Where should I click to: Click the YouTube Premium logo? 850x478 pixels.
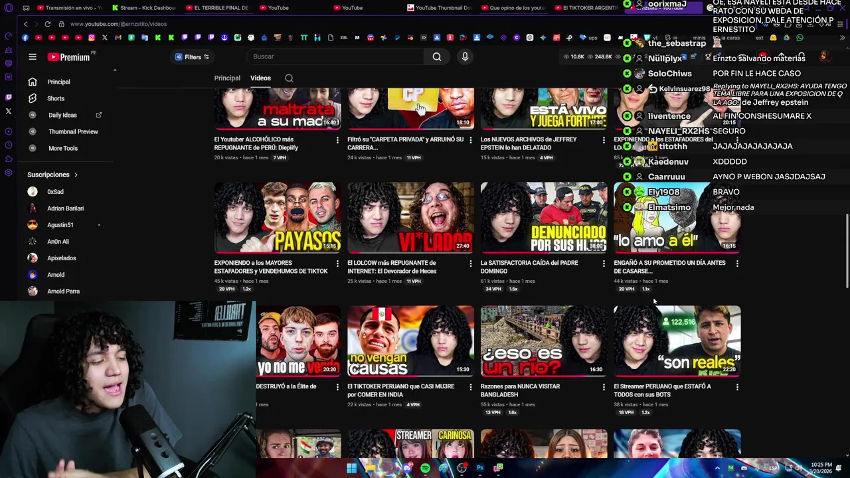click(69, 57)
